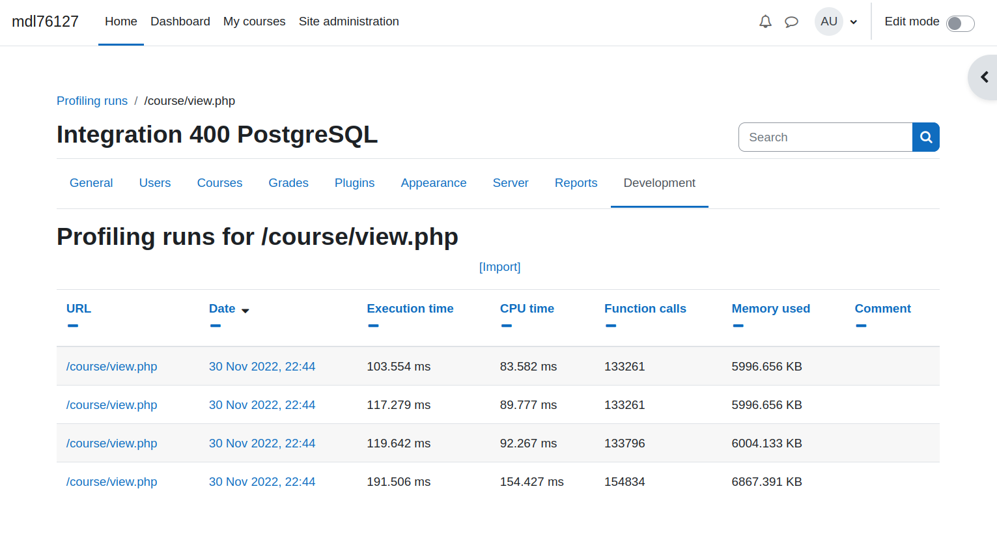Select the 6867.391 KB memory value
Image resolution: width=997 pixels, height=549 pixels.
(766, 482)
